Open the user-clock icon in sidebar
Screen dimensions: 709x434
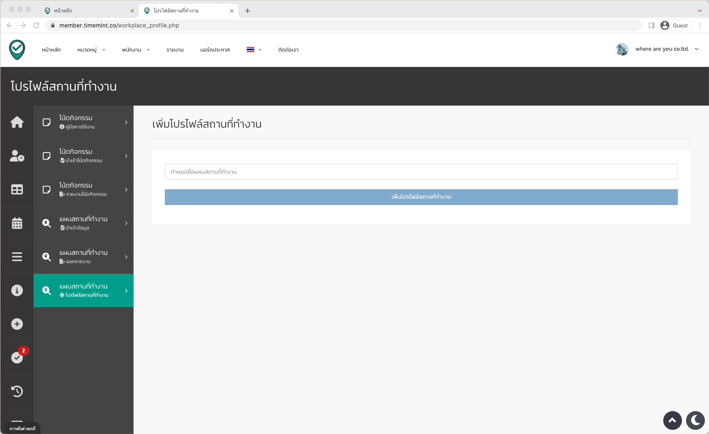point(17,156)
